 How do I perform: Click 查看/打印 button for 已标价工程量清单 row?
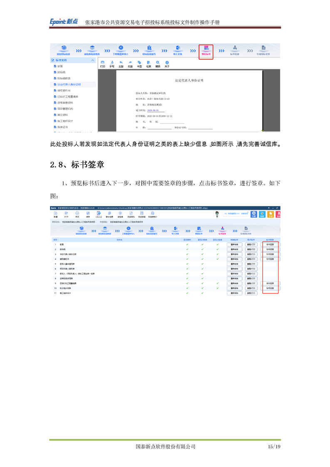coord(251,283)
